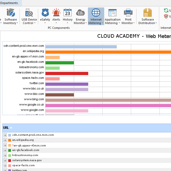
Task: Click the red shield icon
Action: tap(166, 16)
